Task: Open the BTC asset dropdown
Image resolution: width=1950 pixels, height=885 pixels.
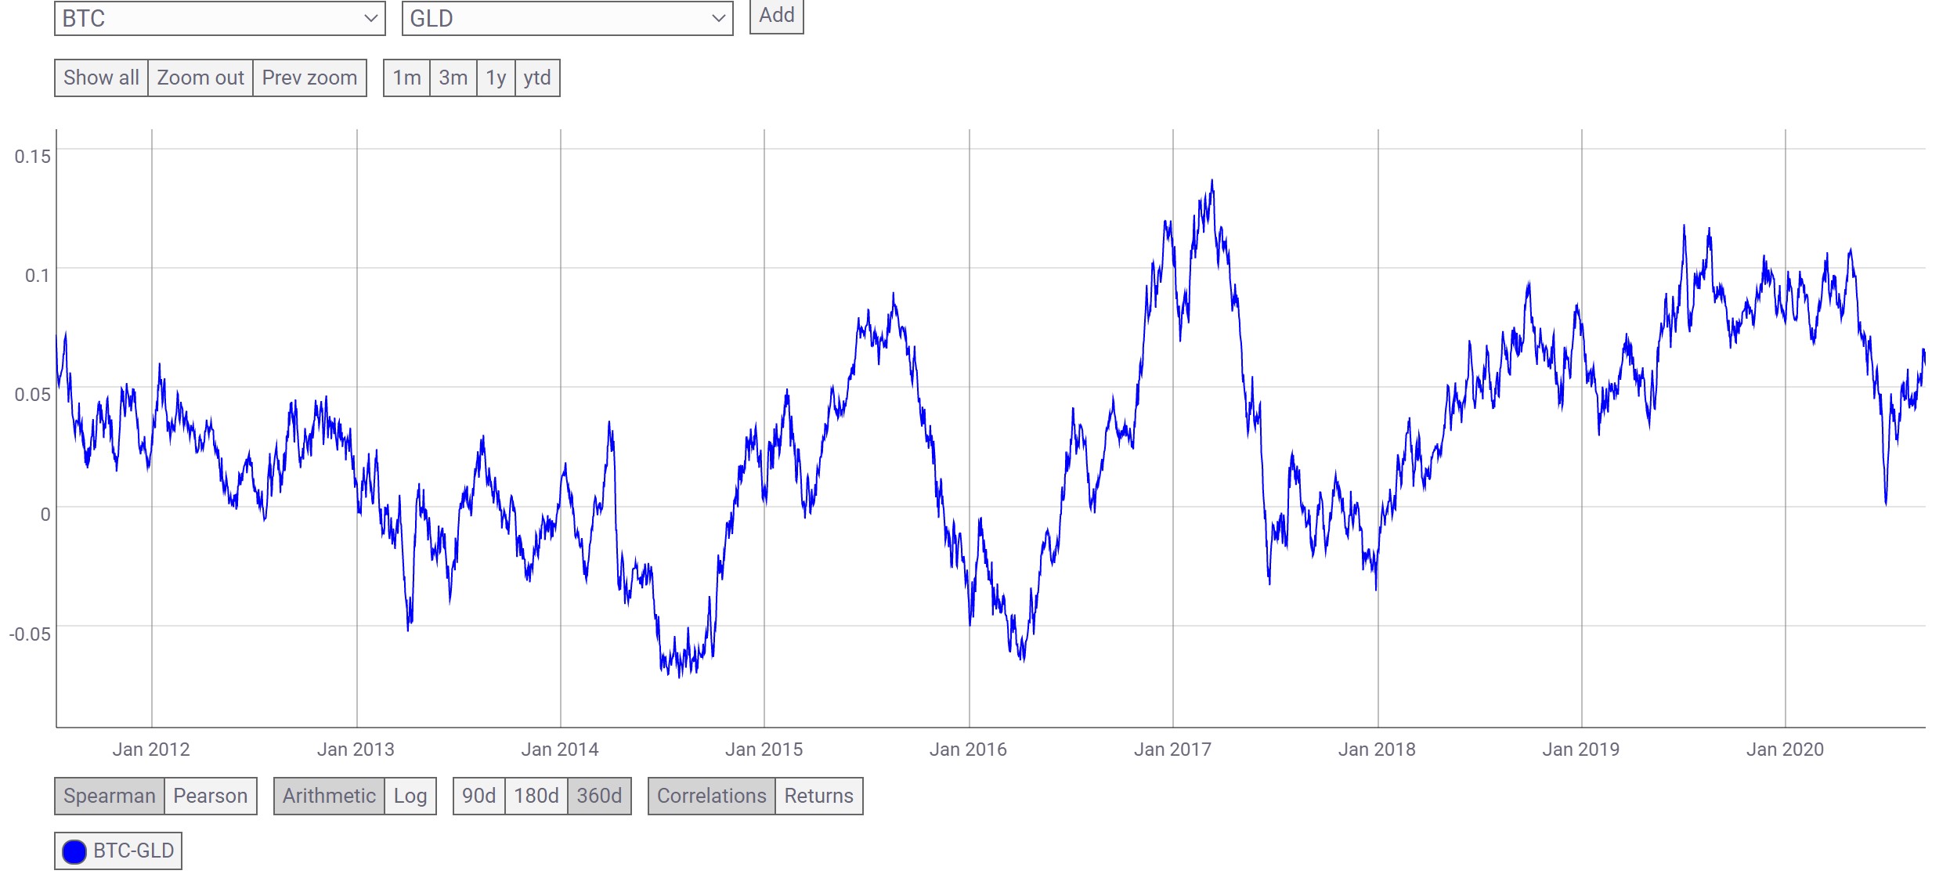Action: (219, 18)
